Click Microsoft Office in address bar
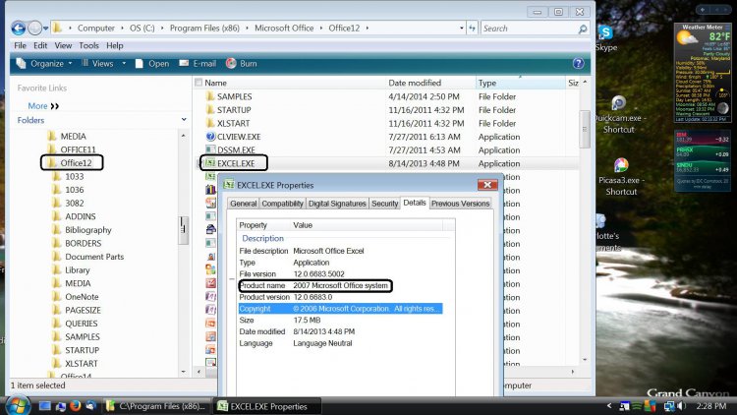 coord(284,29)
